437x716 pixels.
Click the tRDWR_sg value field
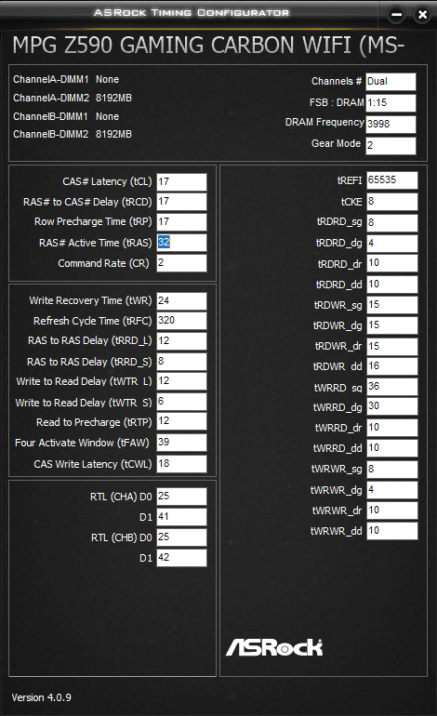pyautogui.click(x=392, y=305)
